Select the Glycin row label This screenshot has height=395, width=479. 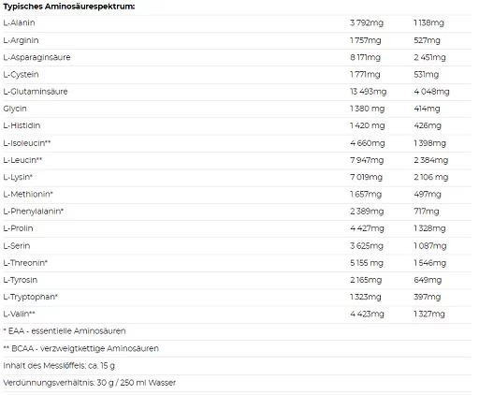(15, 109)
